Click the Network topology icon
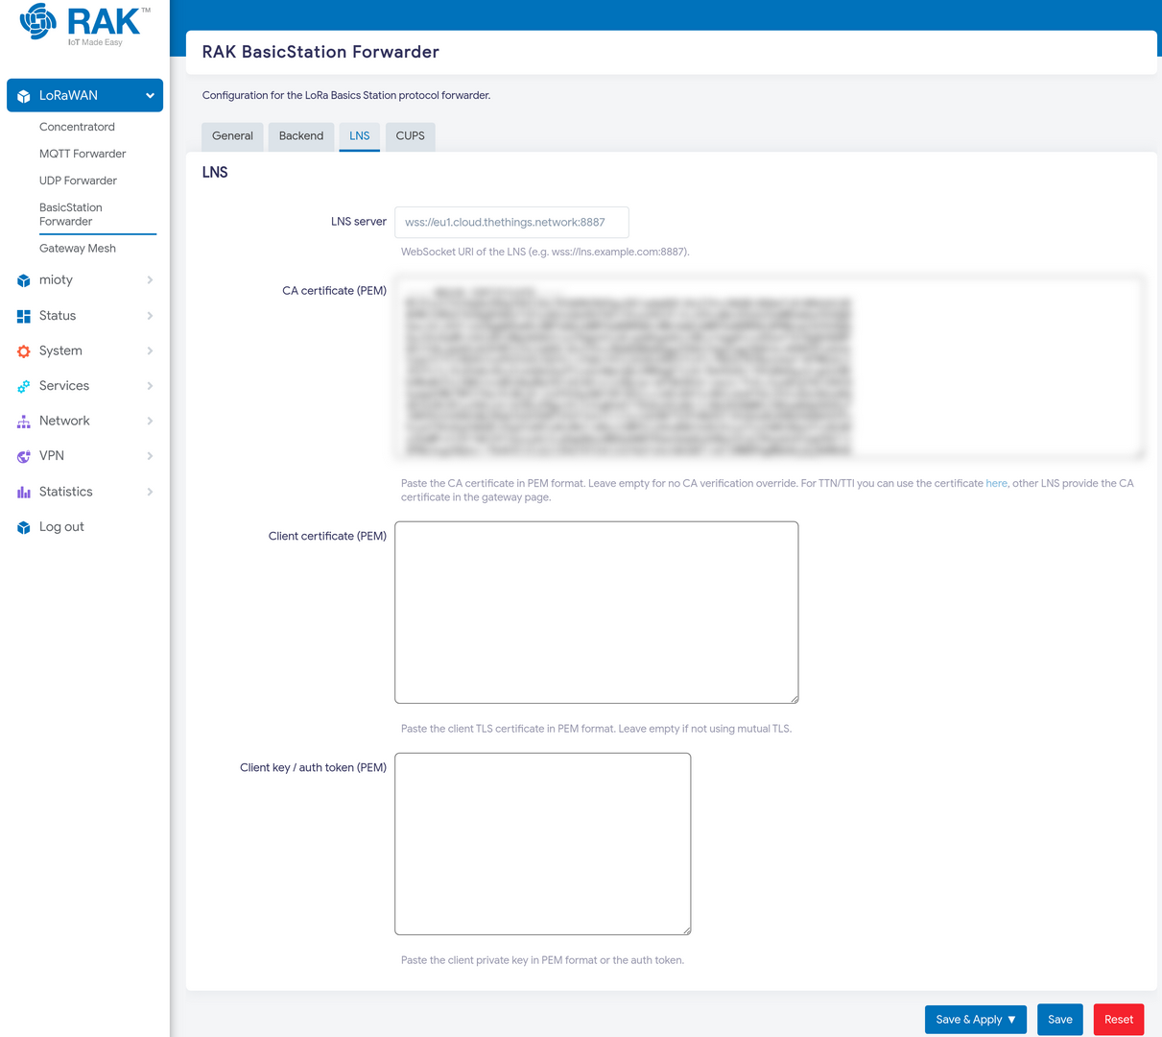The width and height of the screenshot is (1162, 1037). coord(24,422)
